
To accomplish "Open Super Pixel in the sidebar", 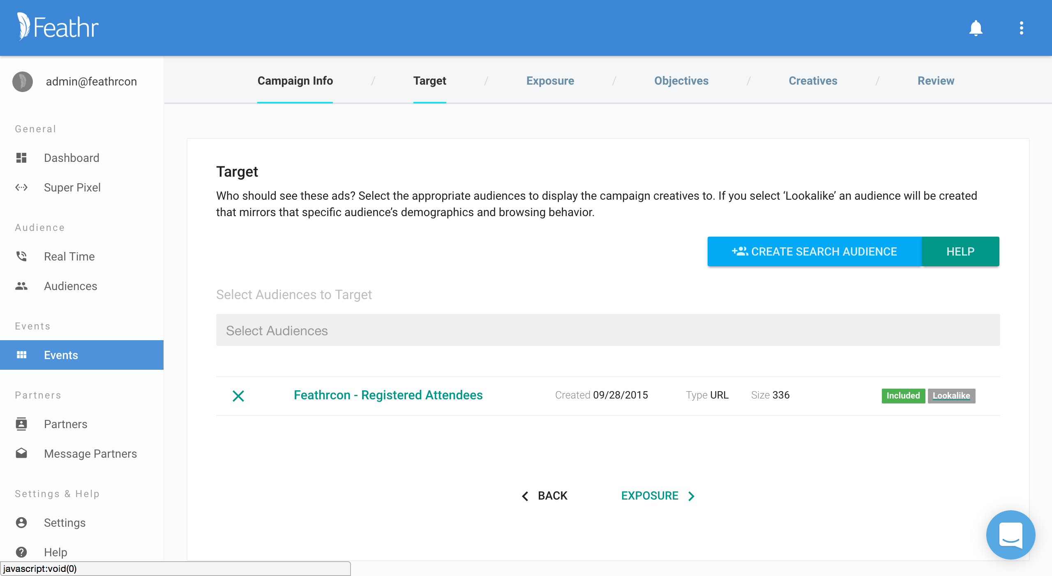I will (x=72, y=187).
